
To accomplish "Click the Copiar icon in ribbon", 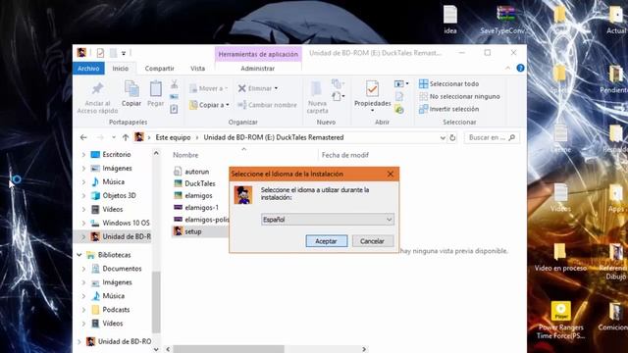I will 131,88.
